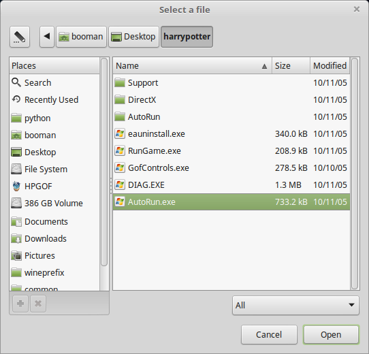Click the Places header
The width and height of the screenshot is (369, 354).
pos(54,65)
